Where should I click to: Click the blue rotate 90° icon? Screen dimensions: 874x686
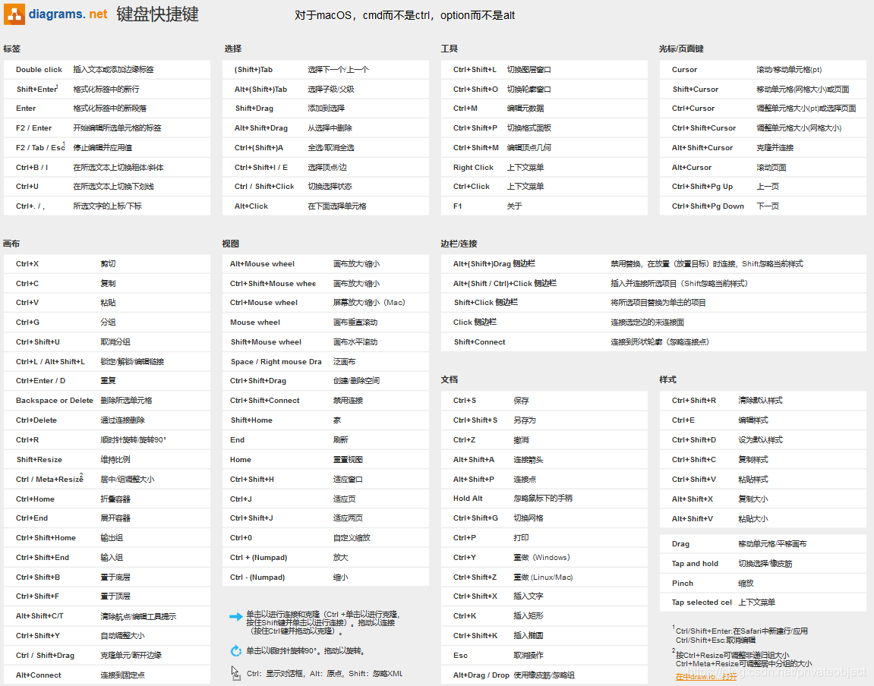tap(236, 651)
